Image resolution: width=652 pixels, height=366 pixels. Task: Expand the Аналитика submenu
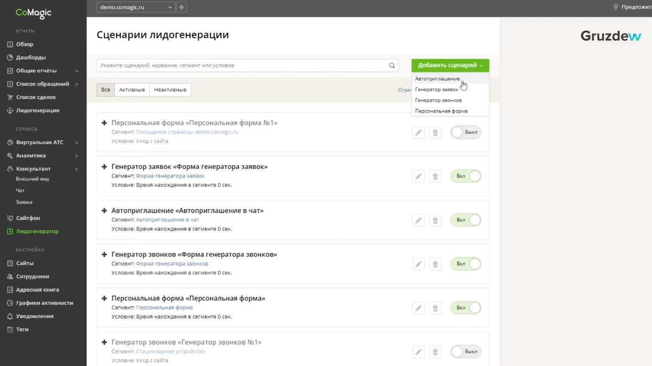click(76, 156)
